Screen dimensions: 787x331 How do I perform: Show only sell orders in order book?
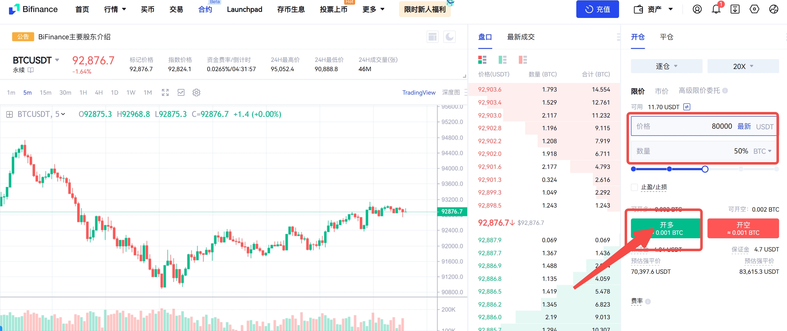tap(523, 60)
